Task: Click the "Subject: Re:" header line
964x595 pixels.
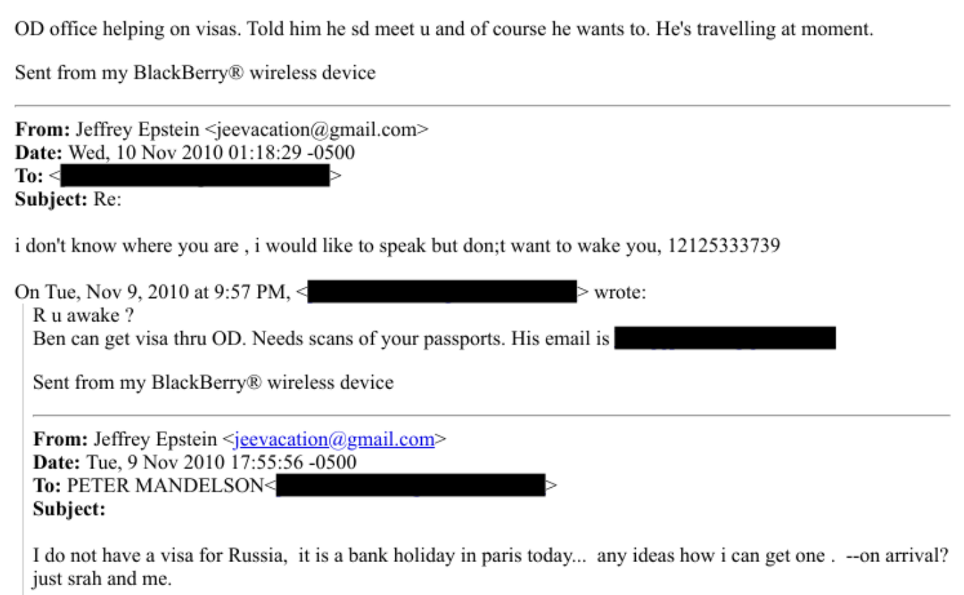Action: [69, 199]
